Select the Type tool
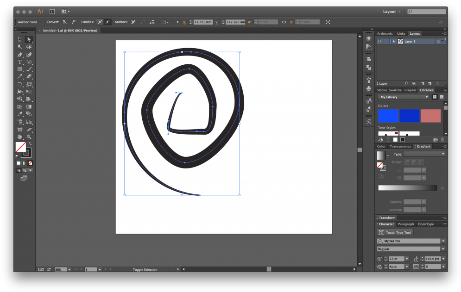 pos(20,62)
